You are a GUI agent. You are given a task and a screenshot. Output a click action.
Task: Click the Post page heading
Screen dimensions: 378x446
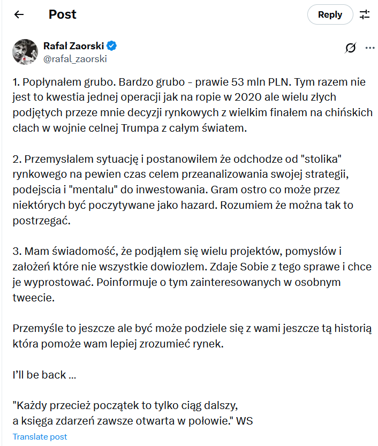coord(63,14)
